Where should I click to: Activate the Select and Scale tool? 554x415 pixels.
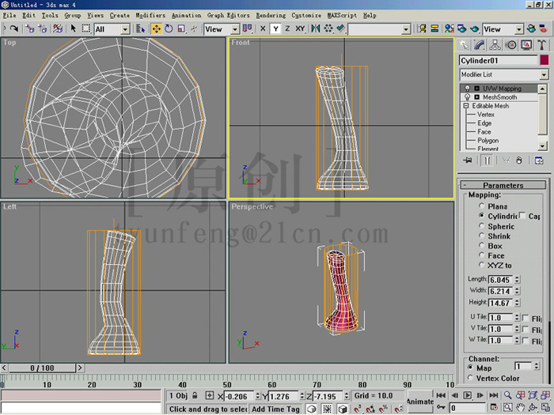181,29
